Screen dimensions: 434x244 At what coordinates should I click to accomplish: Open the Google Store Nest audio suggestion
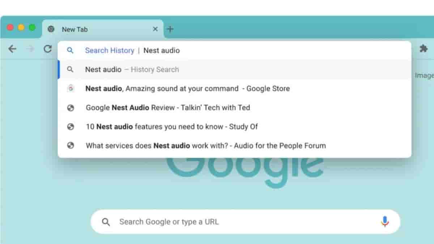click(187, 89)
